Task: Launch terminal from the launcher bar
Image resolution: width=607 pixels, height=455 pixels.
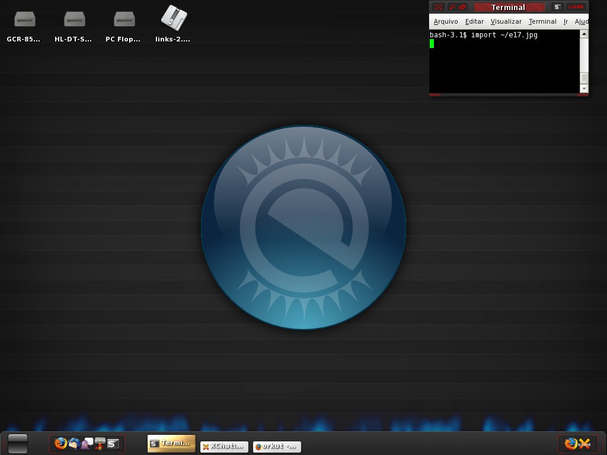Action: tap(113, 443)
